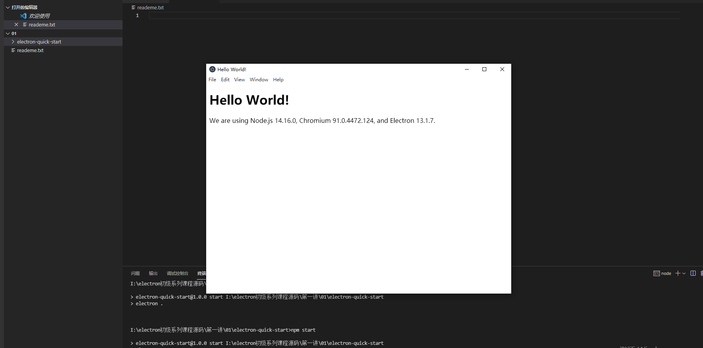This screenshot has width=703, height=348.
Task: Maximize the Hello World window
Action: coord(484,69)
